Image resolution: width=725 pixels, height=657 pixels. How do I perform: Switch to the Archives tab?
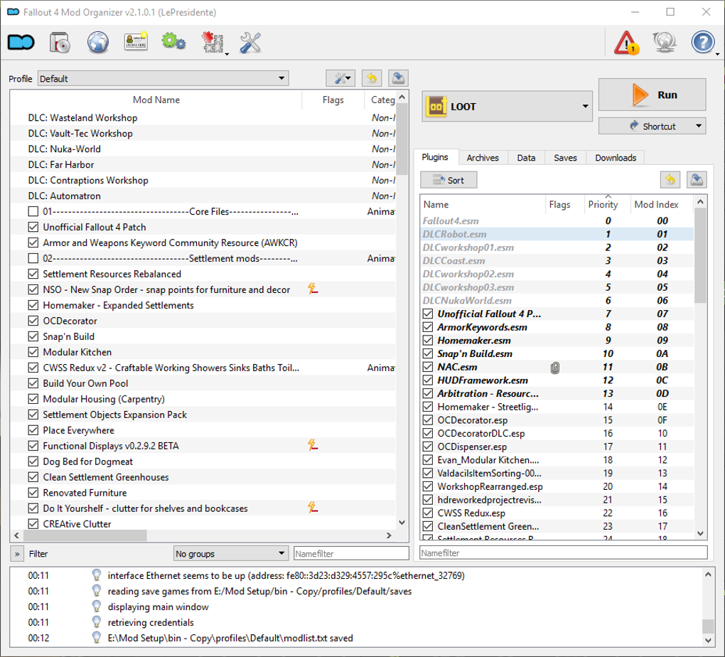(483, 158)
